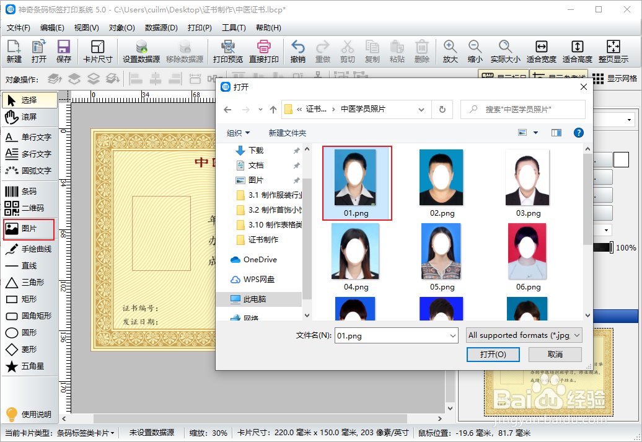642x442 pixels.
Task: Click Fit height (适合高度) icon
Action: (578, 51)
